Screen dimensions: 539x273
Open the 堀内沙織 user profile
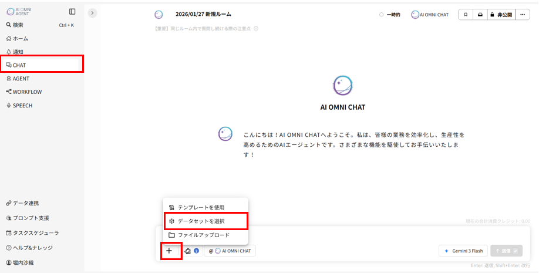(19, 262)
